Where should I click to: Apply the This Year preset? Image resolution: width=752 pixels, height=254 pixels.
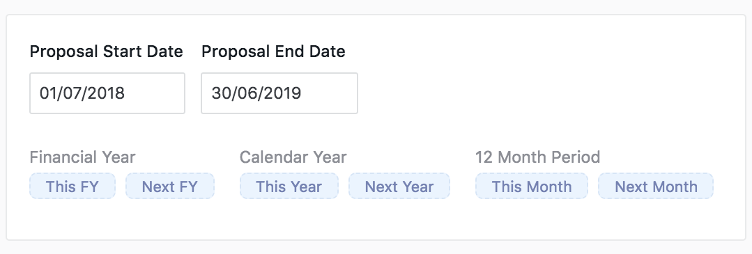[x=289, y=186]
